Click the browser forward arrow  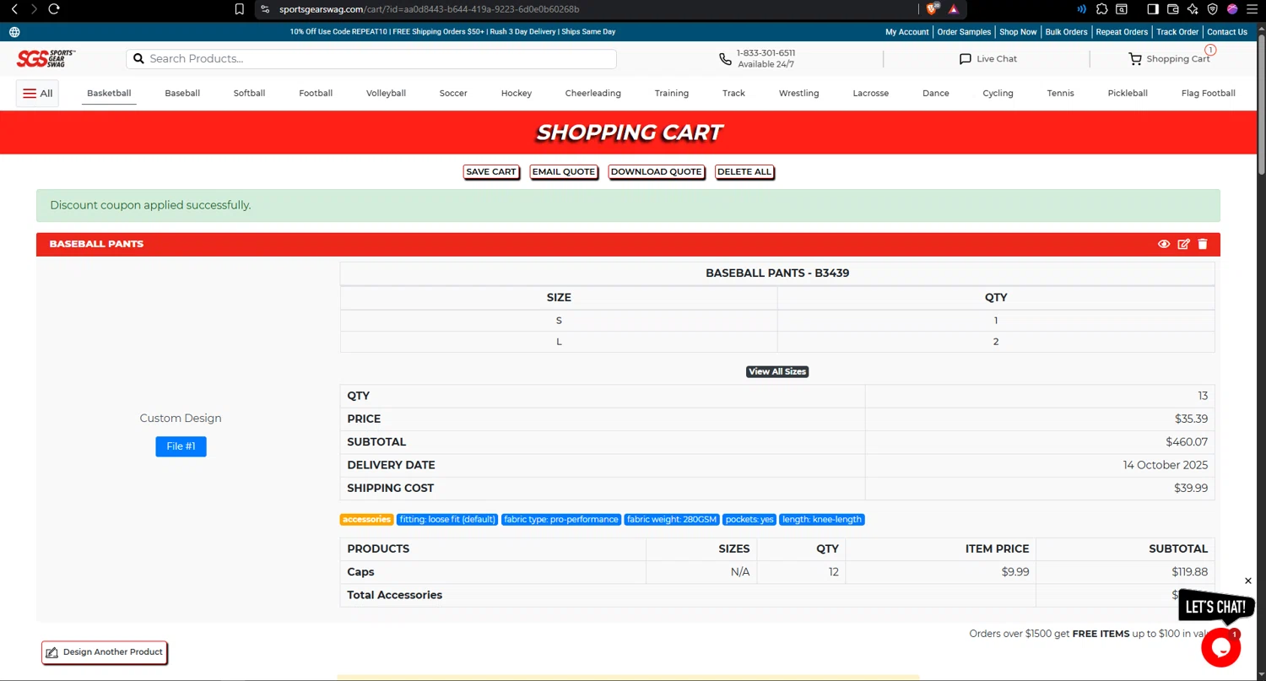tap(34, 8)
